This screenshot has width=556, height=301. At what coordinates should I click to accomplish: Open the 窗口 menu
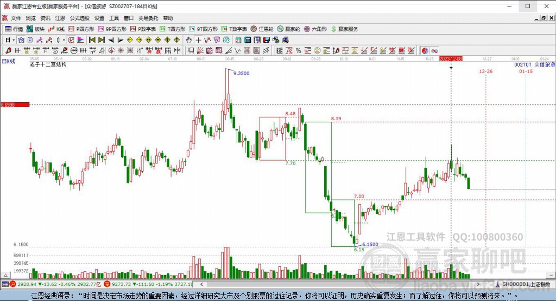[x=128, y=18]
